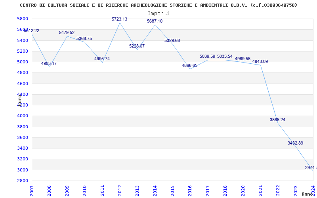Click the Anno axis title
This screenshot has height=198, width=317.
[x=308, y=194]
